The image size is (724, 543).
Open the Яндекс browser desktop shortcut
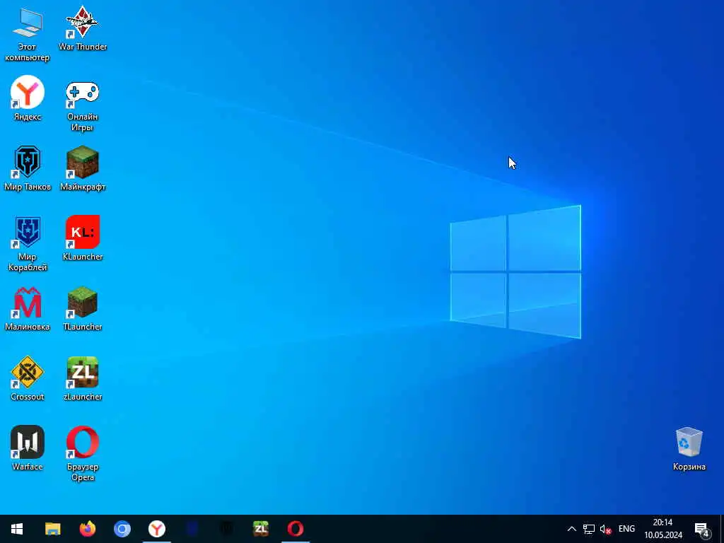click(x=28, y=99)
